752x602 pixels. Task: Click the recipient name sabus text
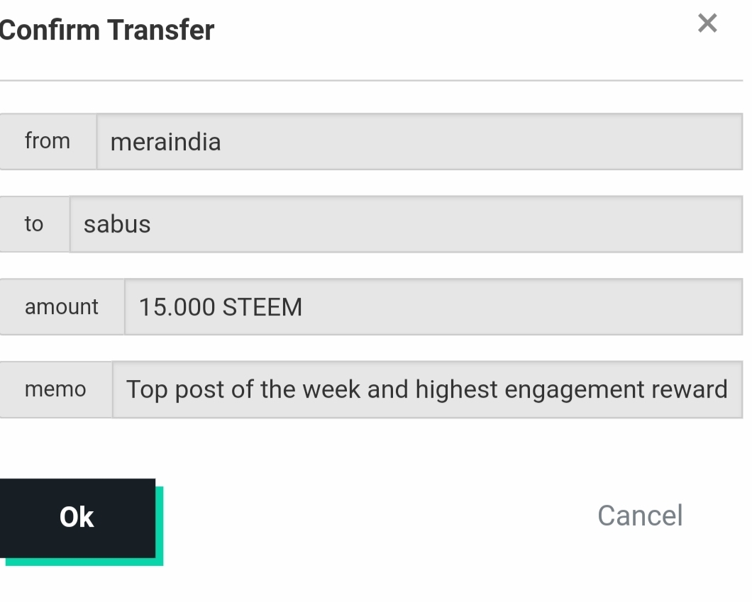[x=117, y=224]
